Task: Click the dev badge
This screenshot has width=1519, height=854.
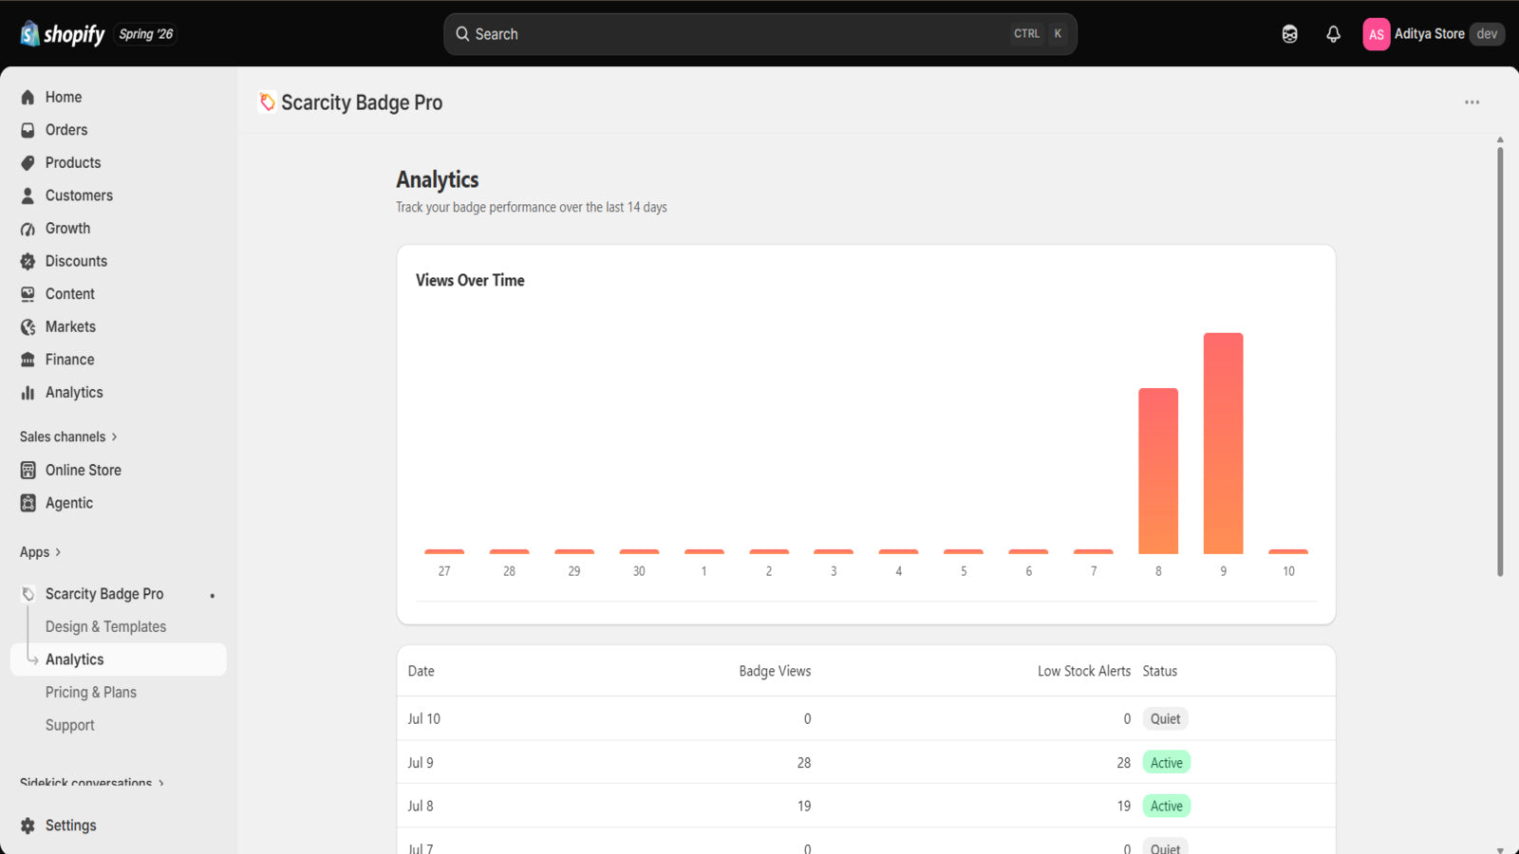Action: [1487, 34]
